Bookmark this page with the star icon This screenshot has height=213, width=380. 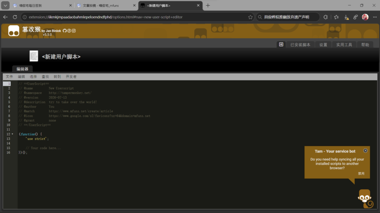250,17
